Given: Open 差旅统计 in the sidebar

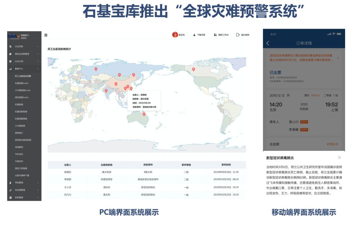Looking at the screenshot, I should coord(19,133).
